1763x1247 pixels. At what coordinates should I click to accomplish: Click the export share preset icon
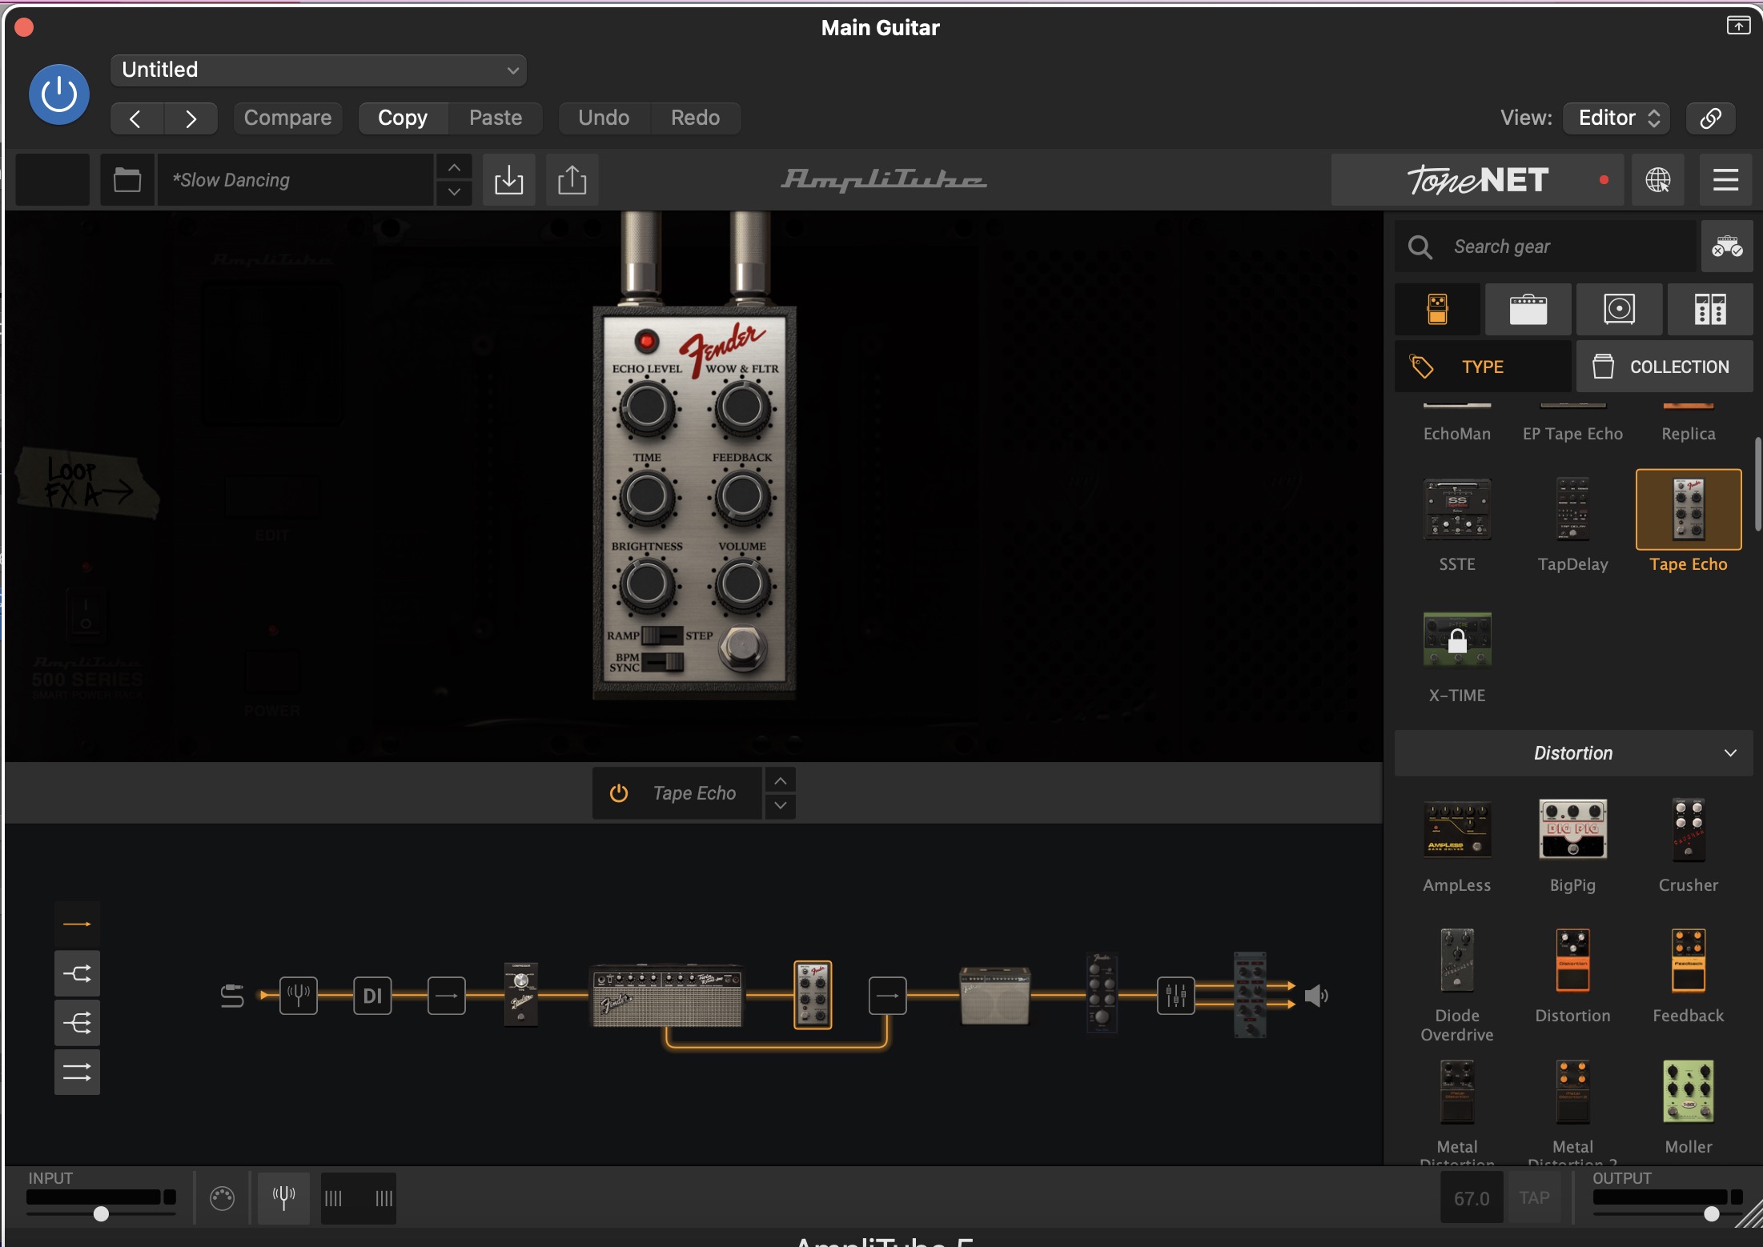click(x=572, y=179)
